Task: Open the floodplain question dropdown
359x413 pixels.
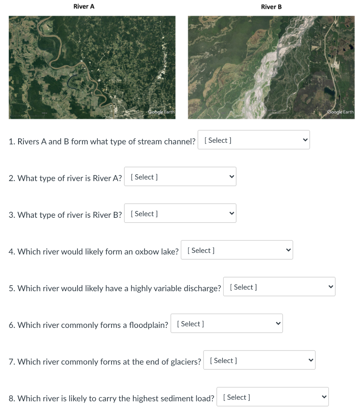Action: tap(227, 323)
